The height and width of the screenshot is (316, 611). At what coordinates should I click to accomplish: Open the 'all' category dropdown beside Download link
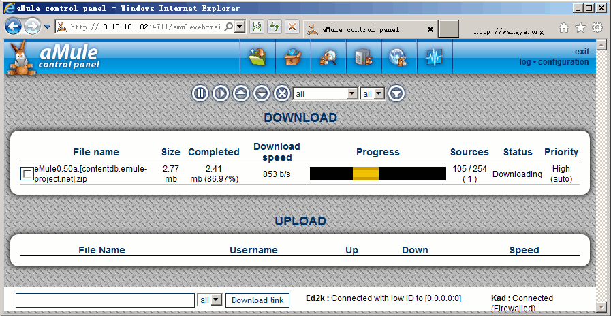click(x=210, y=300)
